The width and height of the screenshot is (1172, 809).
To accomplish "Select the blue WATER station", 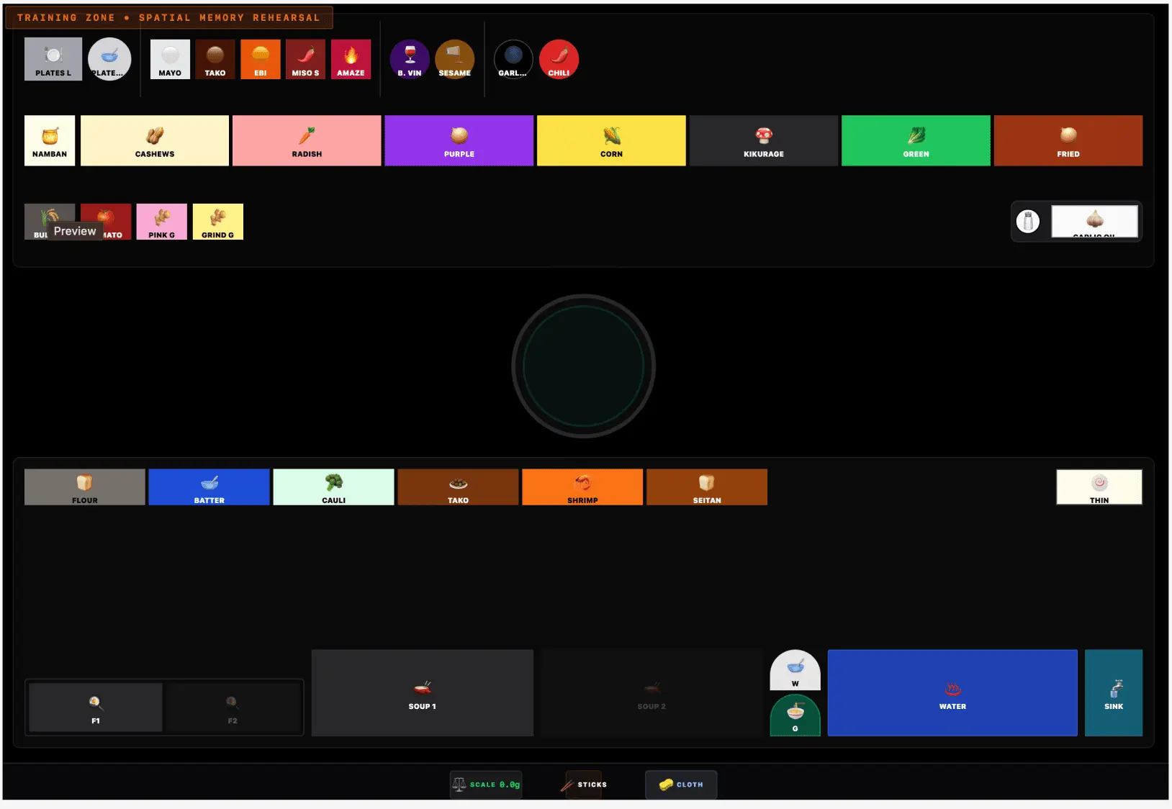I will pyautogui.click(x=952, y=693).
